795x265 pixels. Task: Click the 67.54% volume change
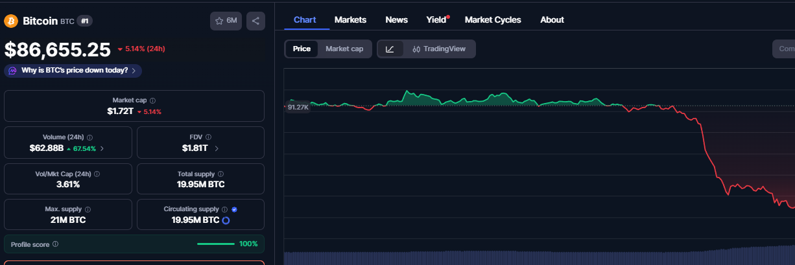(x=84, y=148)
